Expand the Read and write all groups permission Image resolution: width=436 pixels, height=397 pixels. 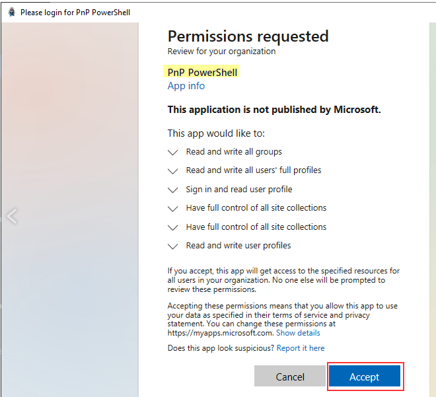(173, 153)
